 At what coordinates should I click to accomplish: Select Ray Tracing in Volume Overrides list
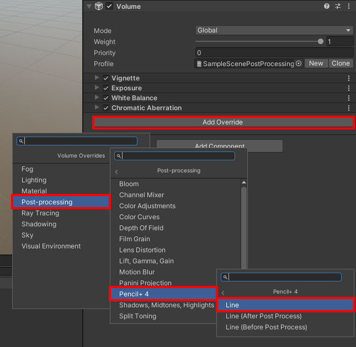pos(61,213)
